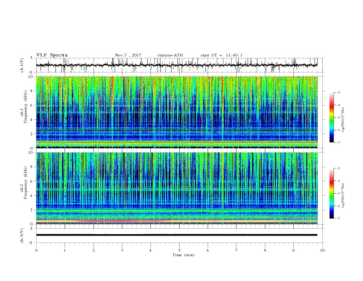
Task: Click the 'VLF Spectra' plot title
Action: point(52,55)
